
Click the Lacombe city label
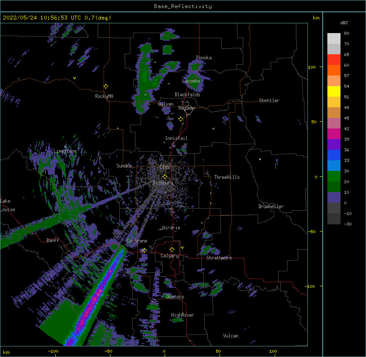pyautogui.click(x=191, y=81)
